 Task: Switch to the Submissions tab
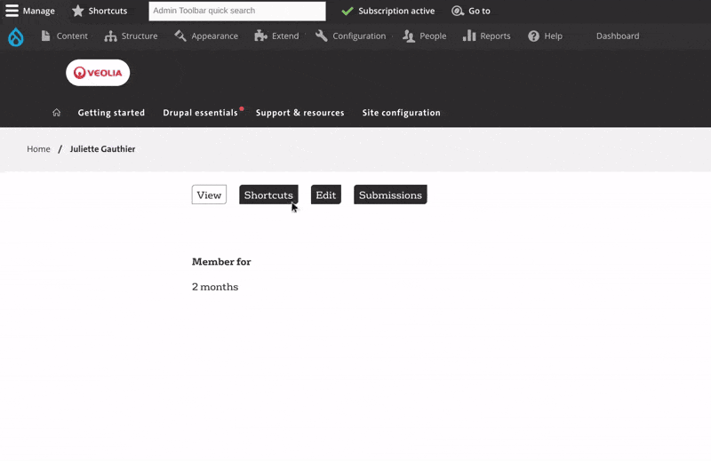tap(390, 195)
